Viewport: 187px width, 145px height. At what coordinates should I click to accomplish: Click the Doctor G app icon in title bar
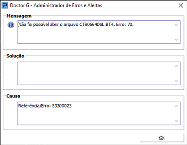[x=5, y=5]
